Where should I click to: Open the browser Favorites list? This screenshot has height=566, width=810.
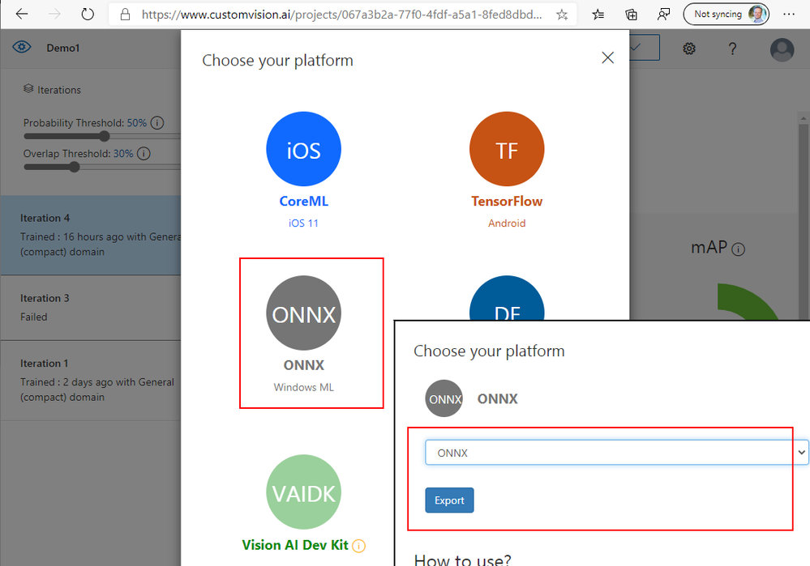[598, 15]
